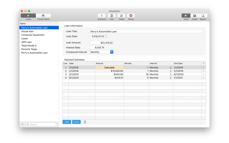Switch to the Loans view
Image resolution: width=229 pixels, height=143 pixels.
coord(28,15)
